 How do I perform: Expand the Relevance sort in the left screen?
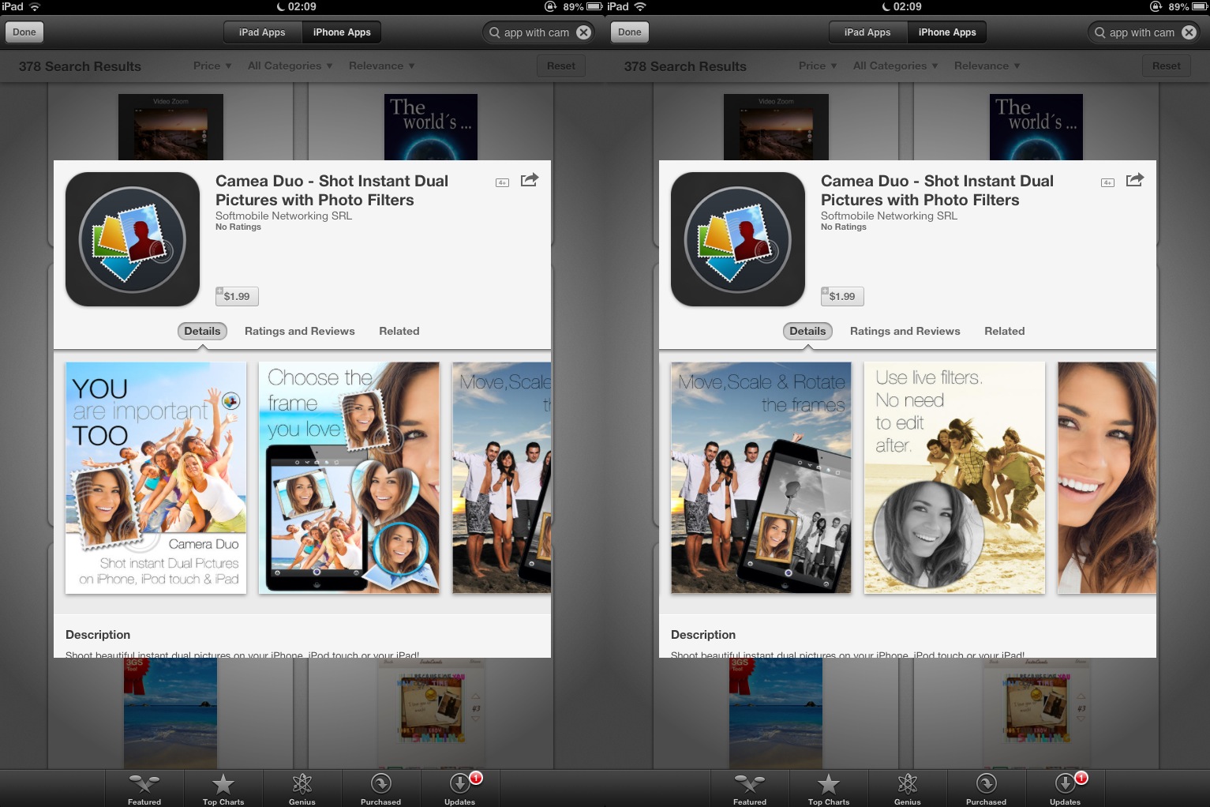pos(382,66)
